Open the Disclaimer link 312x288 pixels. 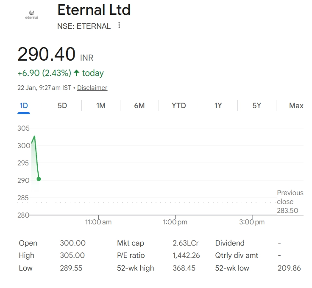point(92,88)
